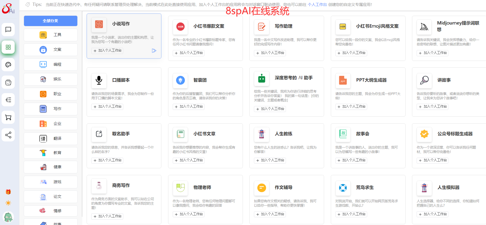Open the mind-map list sidebar icon
Screen dimensions: 486x225
point(8,100)
